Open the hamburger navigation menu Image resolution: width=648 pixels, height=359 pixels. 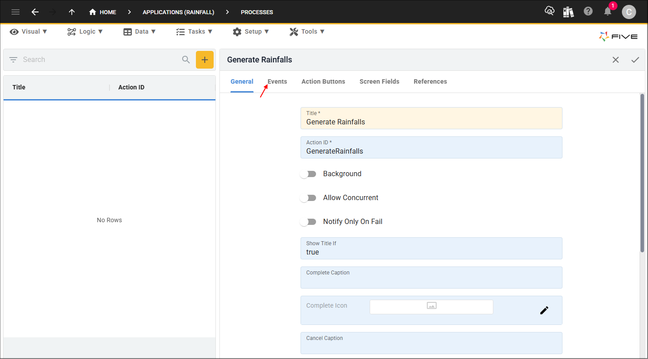click(x=16, y=12)
